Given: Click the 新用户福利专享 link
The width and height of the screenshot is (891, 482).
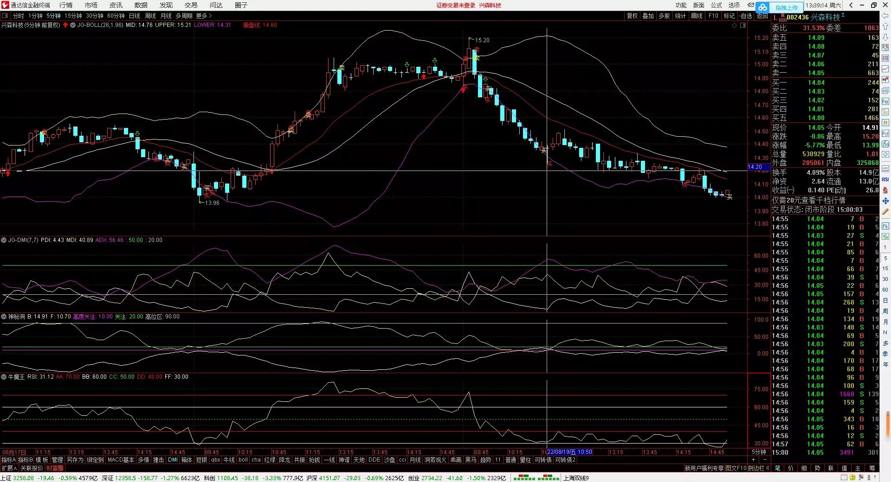Looking at the screenshot, I should pos(704,468).
